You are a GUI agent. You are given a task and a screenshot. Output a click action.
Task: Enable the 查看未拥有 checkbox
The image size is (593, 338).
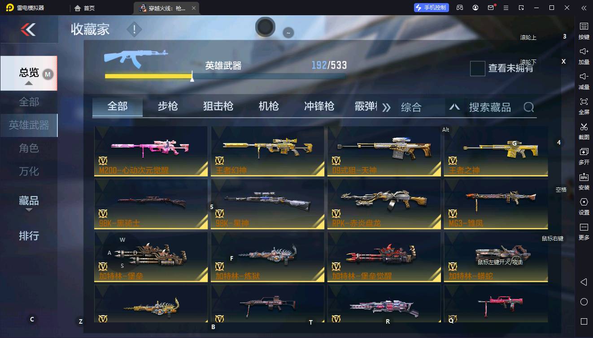(477, 68)
